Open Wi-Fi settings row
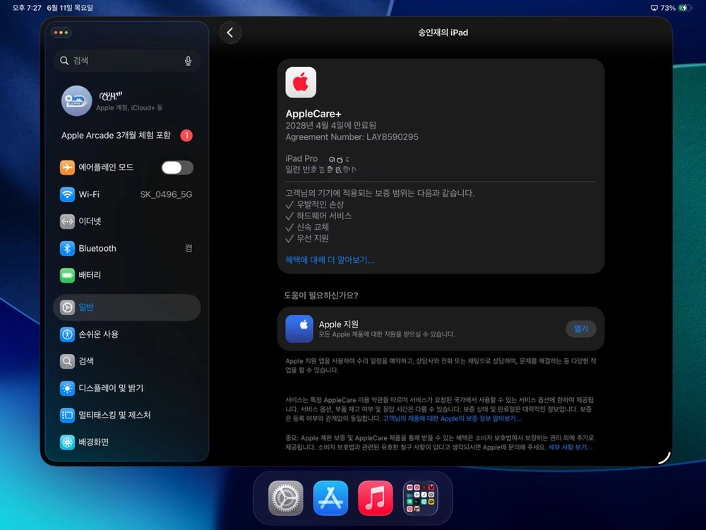Image resolution: width=706 pixels, height=530 pixels. pos(126,194)
